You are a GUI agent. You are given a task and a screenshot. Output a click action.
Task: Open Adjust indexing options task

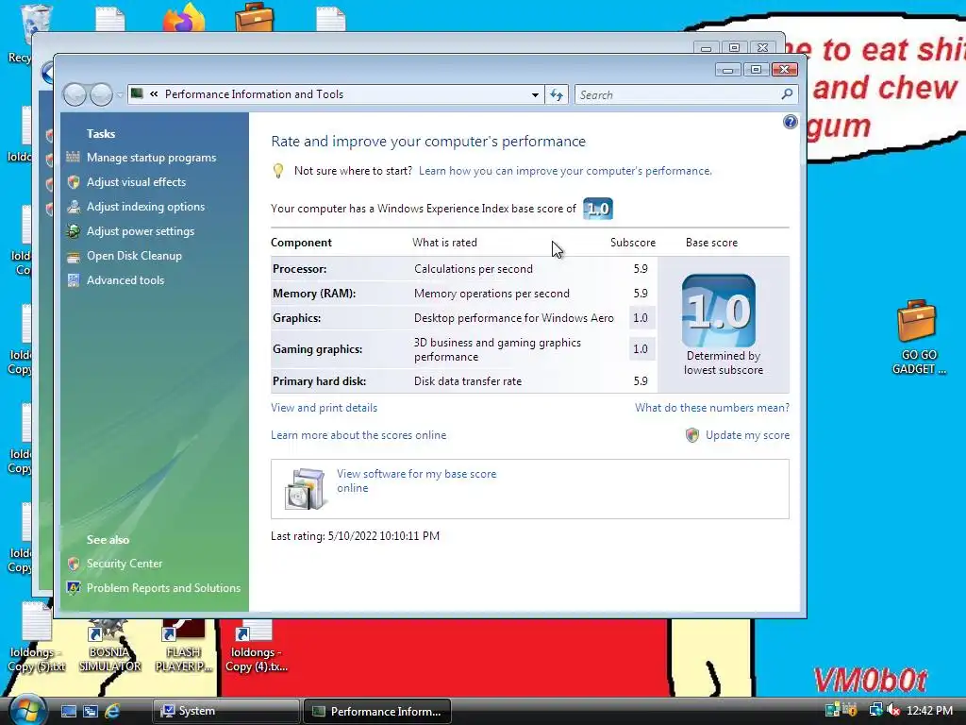point(145,207)
